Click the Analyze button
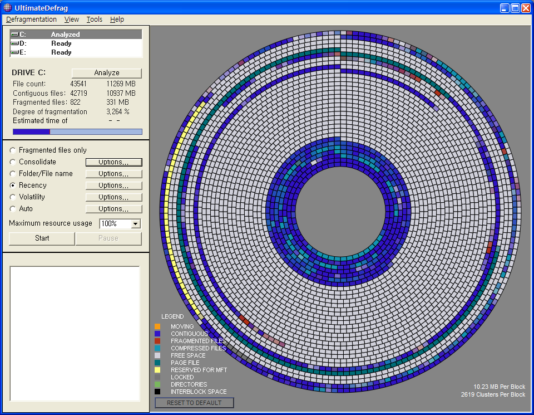This screenshot has width=534, height=415. 107,73
